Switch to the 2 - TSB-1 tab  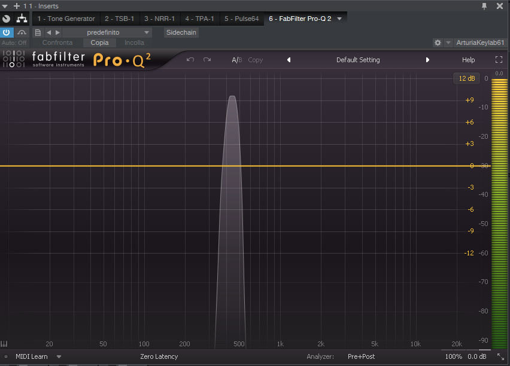pos(119,19)
